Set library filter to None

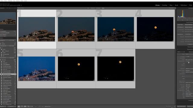pyautogui.click(x=103, y=8)
